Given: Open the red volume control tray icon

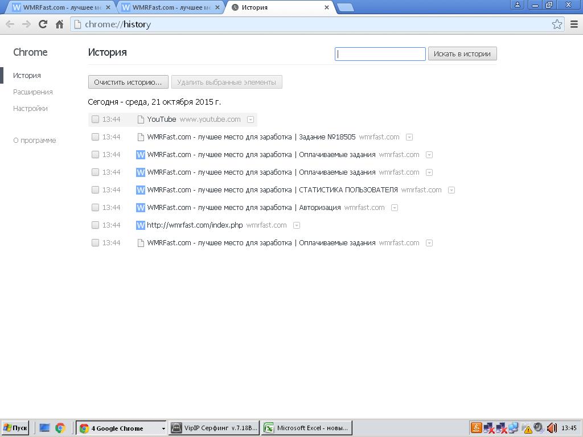Looking at the screenshot, I should point(552,428).
